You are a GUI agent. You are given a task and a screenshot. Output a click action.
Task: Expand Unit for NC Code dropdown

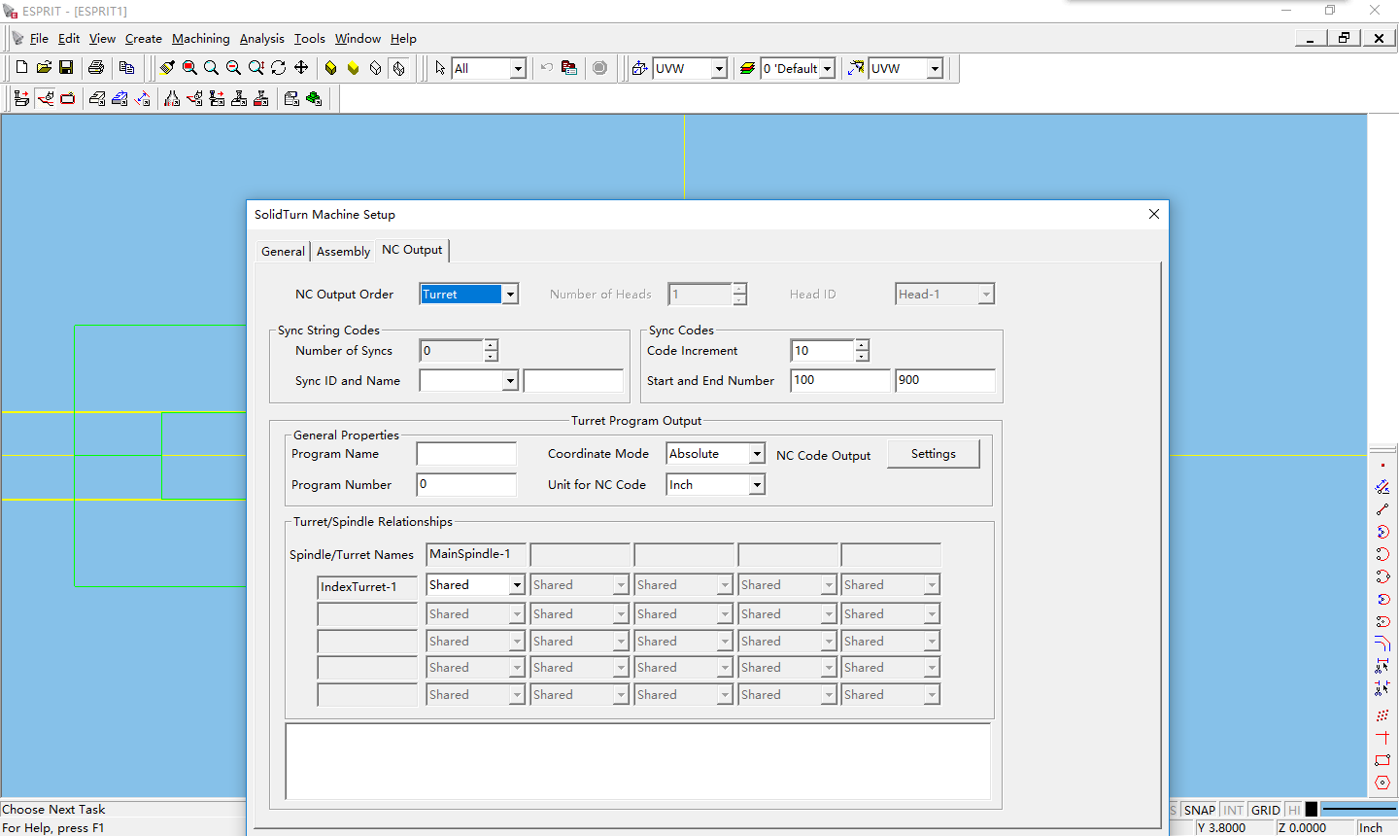pyautogui.click(x=757, y=485)
